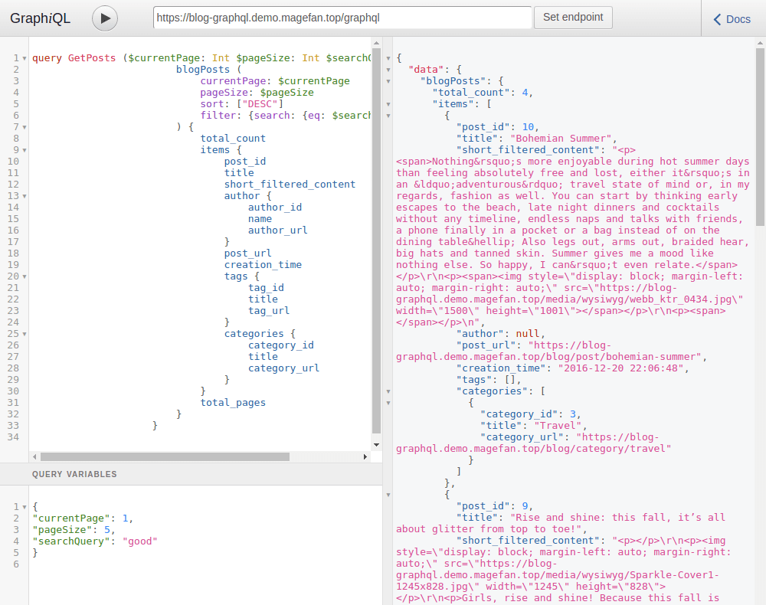Click "blogPosts" on query line 2
This screenshot has height=605, width=766.
(203, 70)
